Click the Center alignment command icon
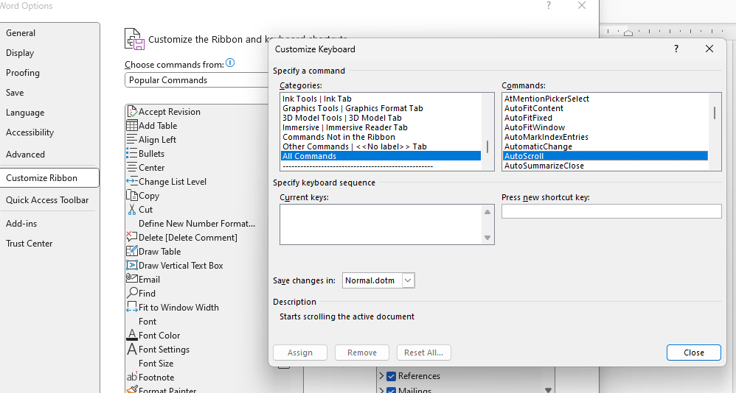 coord(132,168)
